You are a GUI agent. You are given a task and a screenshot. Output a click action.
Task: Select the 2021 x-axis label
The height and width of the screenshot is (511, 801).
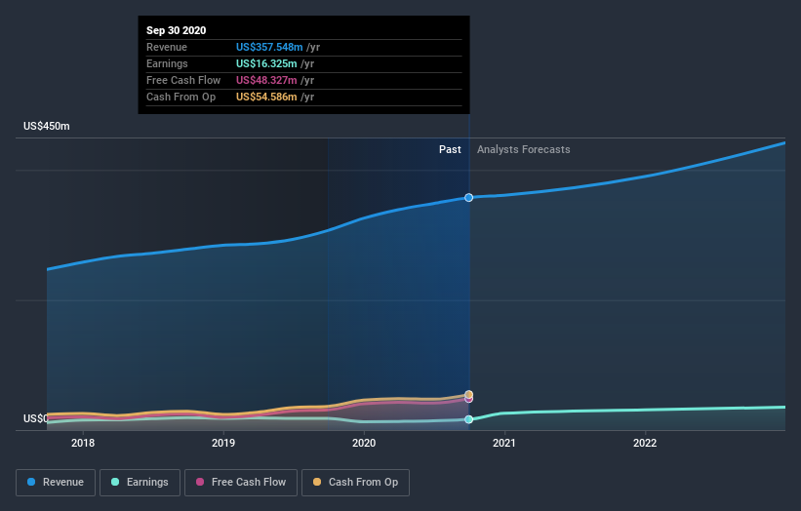click(x=504, y=443)
